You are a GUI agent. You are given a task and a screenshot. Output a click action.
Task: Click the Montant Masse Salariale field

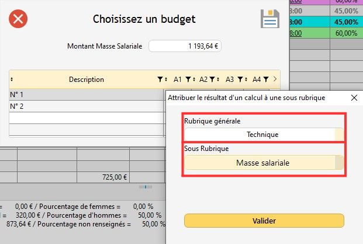[x=186, y=46]
